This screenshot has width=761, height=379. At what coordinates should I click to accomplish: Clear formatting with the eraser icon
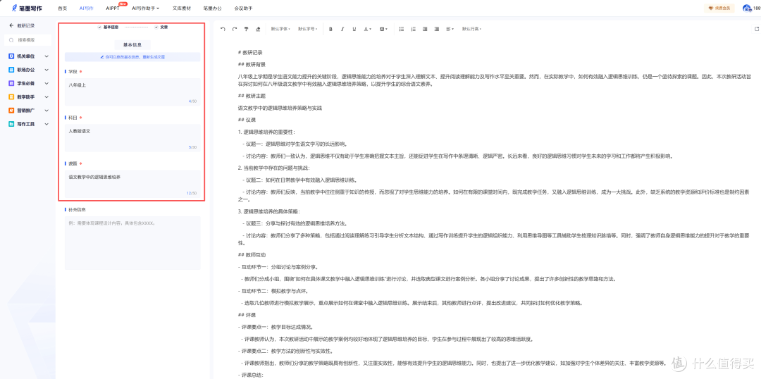pos(258,29)
